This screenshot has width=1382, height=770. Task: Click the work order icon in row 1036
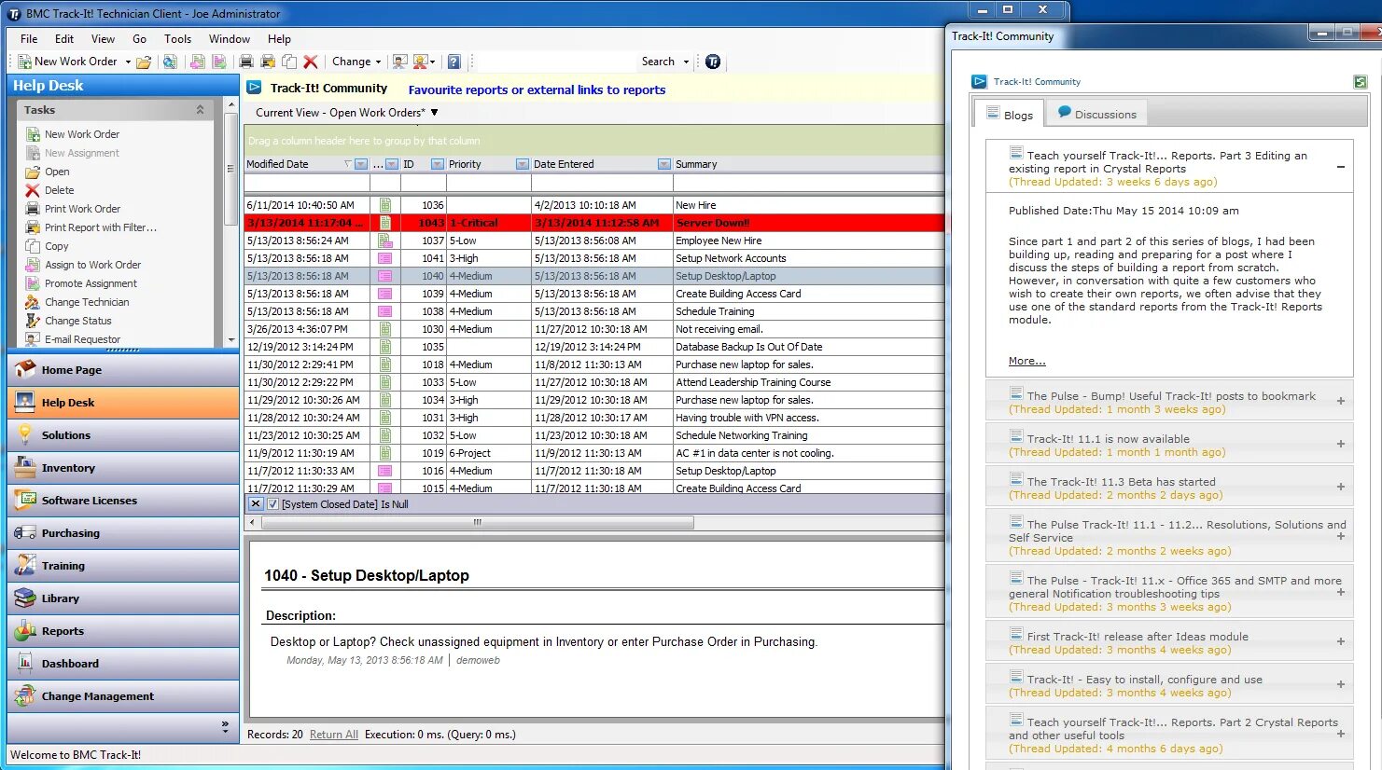tap(384, 205)
